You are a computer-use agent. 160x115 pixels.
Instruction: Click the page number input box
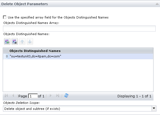pos(33,96)
